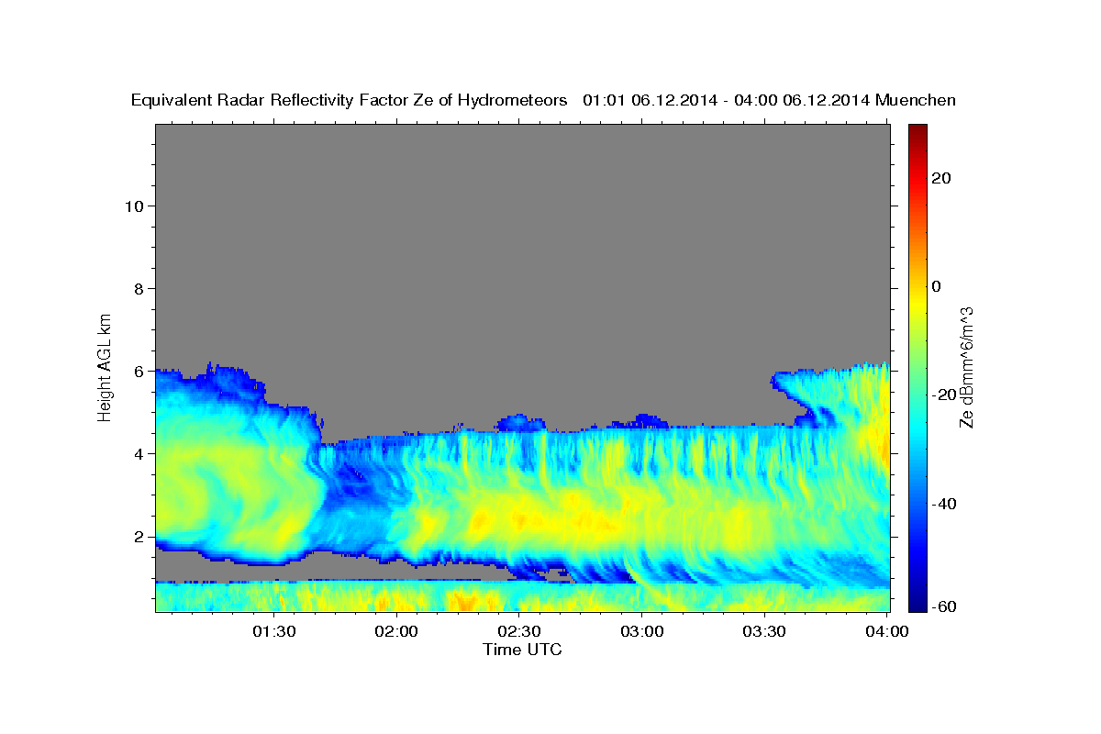Click the colorbar label '20'
The height and width of the screenshot is (734, 1101).
(940, 178)
